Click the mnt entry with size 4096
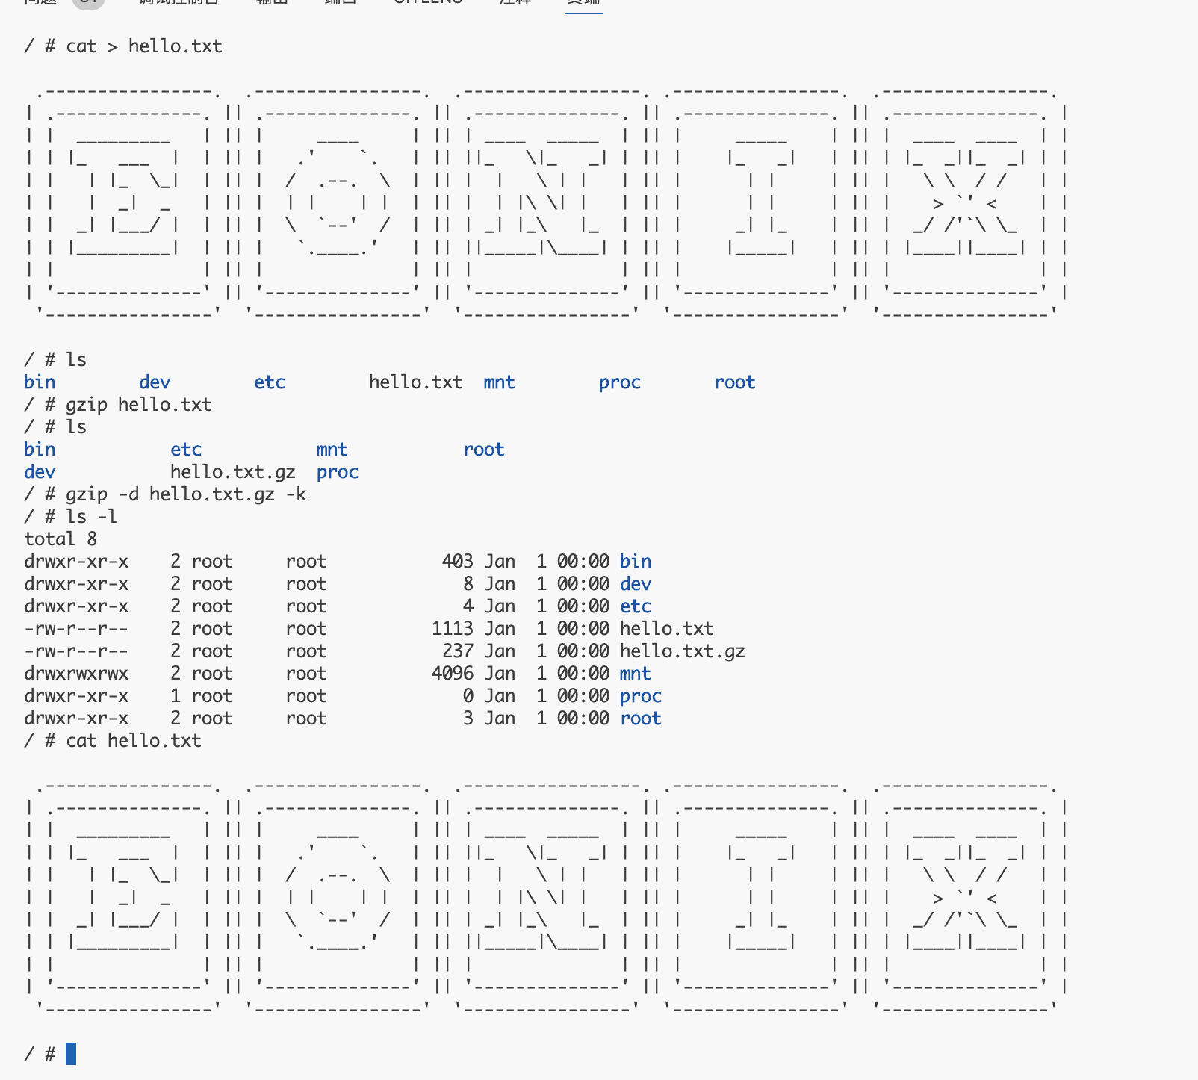1198x1080 pixels. pos(635,674)
